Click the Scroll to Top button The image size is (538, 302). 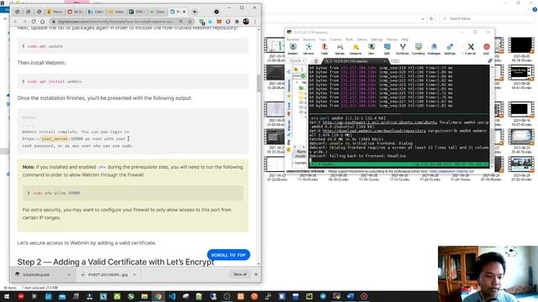(229, 255)
